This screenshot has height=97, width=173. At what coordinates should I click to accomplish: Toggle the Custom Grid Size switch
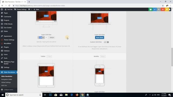[106, 42]
